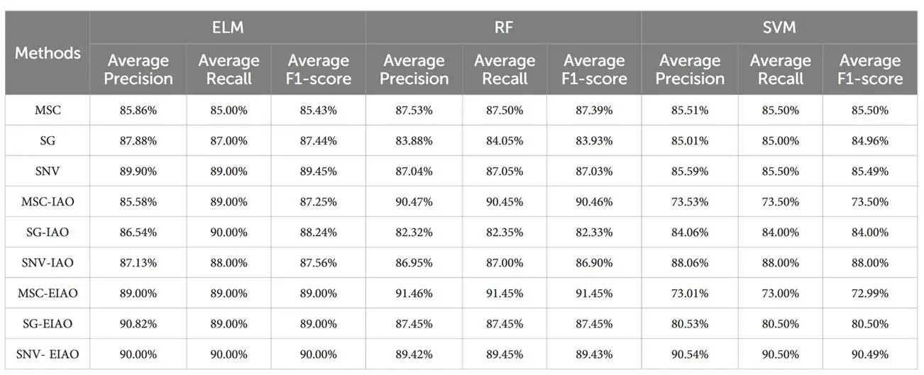Click the 91.46% RF precision cell
Viewport: 924px width, 375px height.
(414, 293)
